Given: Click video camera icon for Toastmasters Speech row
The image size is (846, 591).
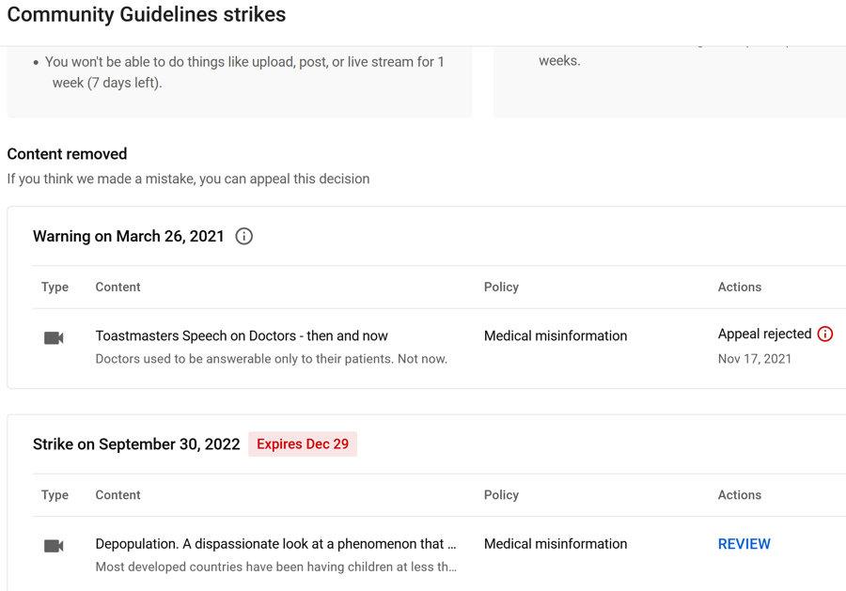Looking at the screenshot, I should click(x=54, y=338).
